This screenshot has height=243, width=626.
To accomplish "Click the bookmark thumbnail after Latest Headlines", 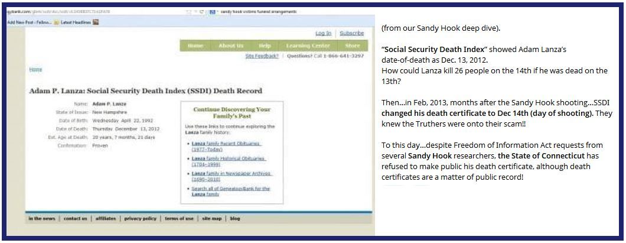I will coord(96,22).
